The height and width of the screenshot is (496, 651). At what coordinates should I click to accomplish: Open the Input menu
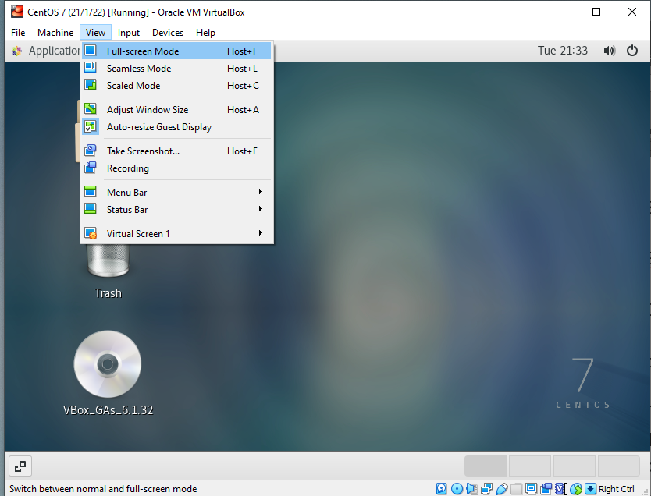click(128, 32)
